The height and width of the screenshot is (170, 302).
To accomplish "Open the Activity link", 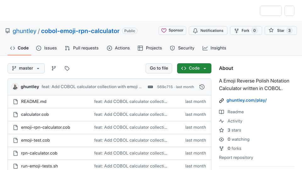I will coord(231,121).
